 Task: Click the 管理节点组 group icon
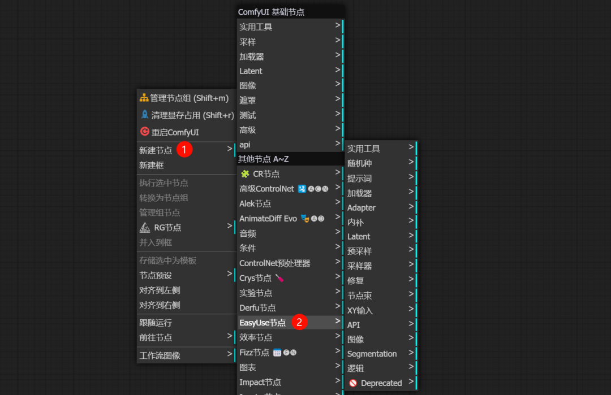(x=143, y=97)
